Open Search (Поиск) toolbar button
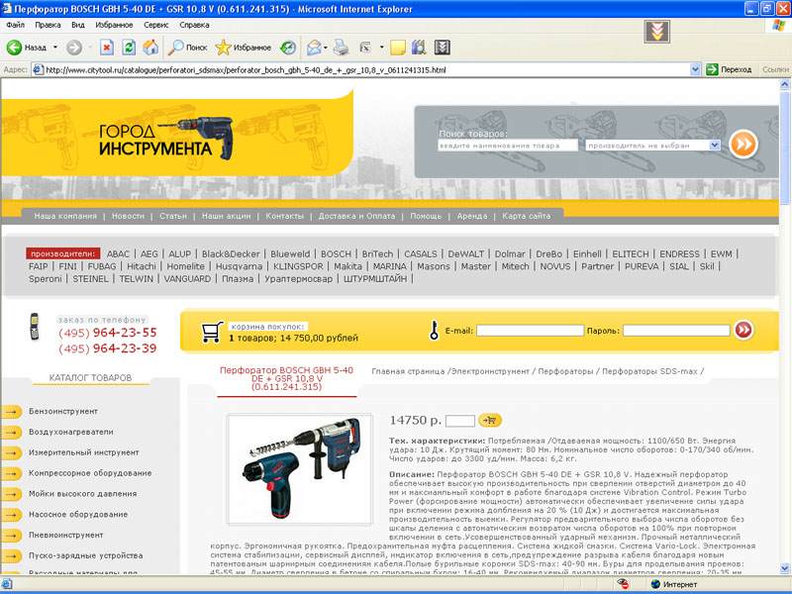Image resolution: width=792 pixels, height=594 pixels. [187, 48]
